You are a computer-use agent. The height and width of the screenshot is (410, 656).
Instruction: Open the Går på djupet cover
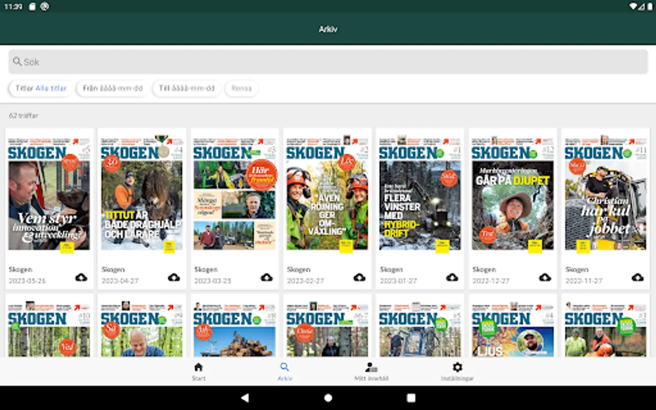(513, 194)
